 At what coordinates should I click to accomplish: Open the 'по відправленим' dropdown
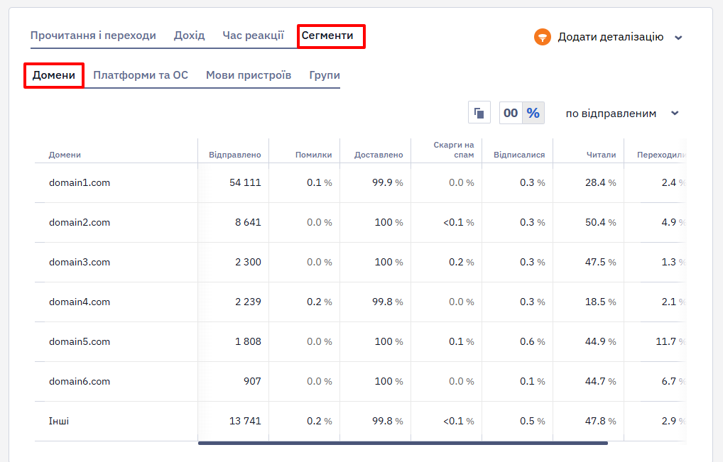pyautogui.click(x=622, y=114)
